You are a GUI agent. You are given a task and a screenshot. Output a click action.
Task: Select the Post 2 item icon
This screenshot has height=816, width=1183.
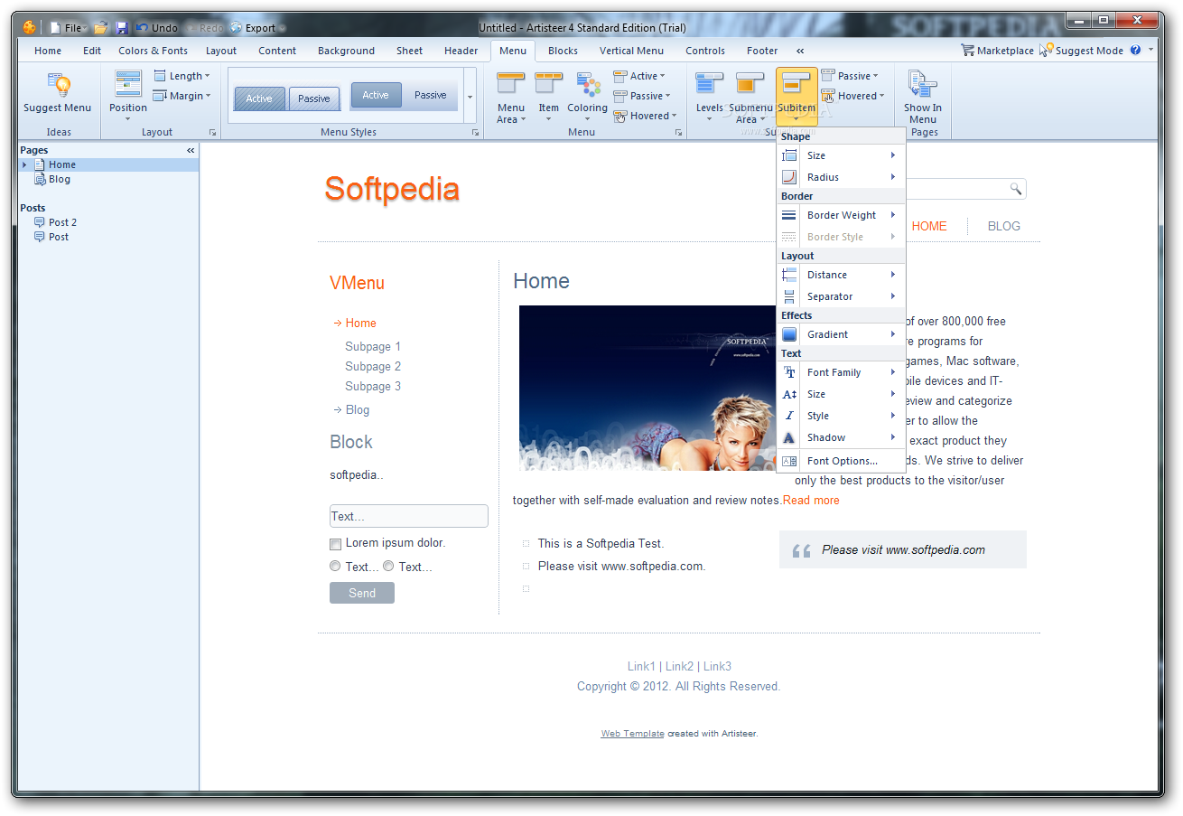click(40, 222)
